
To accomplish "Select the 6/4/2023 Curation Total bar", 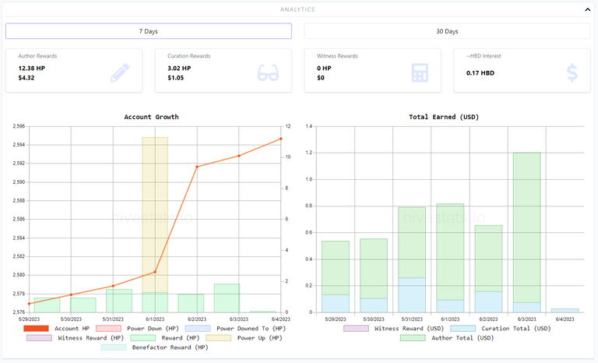I will 565,311.
